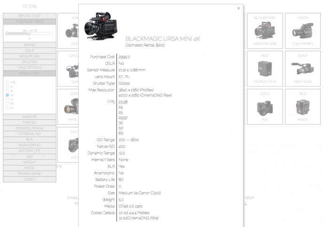Expand the SHUTTER filter
Image resolution: width=324 pixels, height=227 pixels.
click(x=30, y=62)
